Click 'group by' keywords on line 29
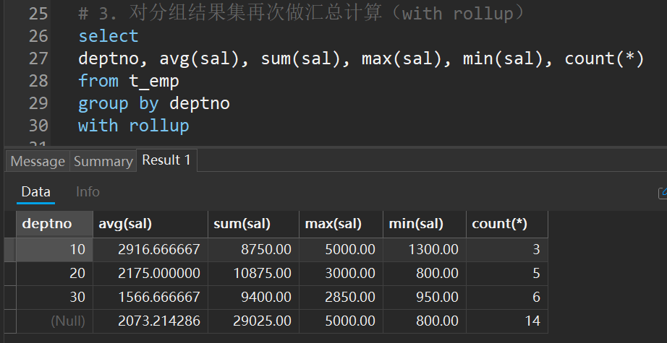This screenshot has height=343, width=667. 118,104
